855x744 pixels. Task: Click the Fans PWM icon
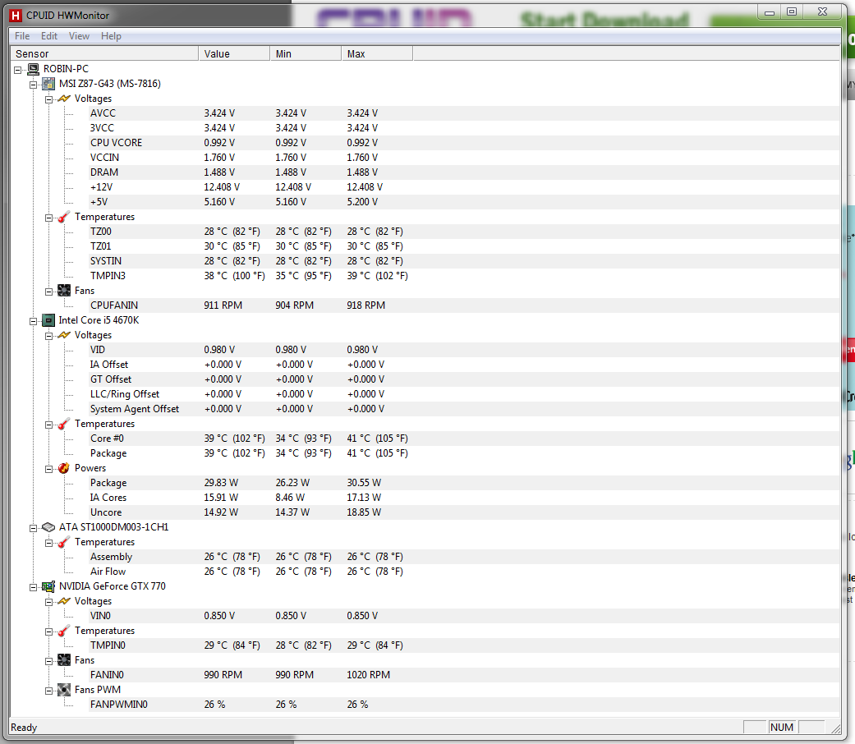pos(64,690)
